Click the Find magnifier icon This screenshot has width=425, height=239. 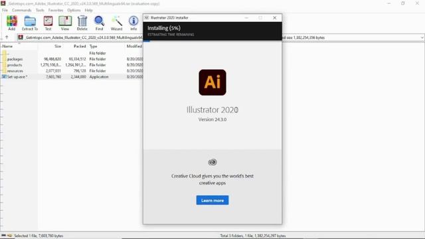pos(99,21)
